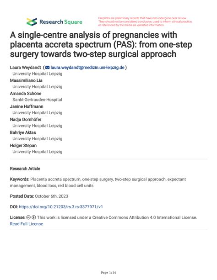Click the red preprint disclaimer text

145,21
